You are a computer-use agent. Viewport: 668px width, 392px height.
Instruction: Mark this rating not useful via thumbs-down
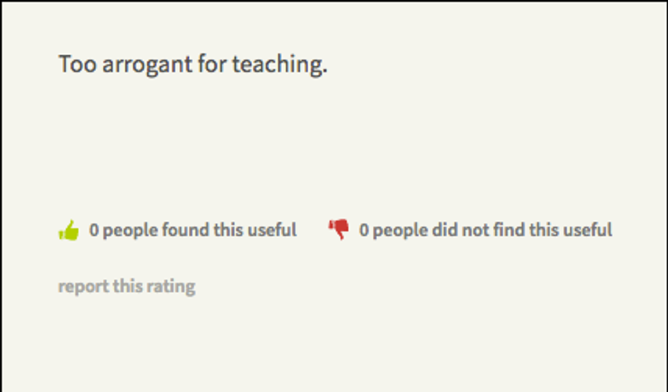click(x=338, y=230)
